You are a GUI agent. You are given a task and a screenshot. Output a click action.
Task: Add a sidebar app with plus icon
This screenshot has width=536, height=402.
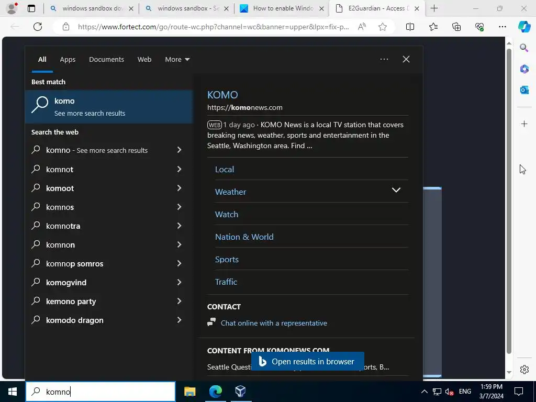point(524,124)
